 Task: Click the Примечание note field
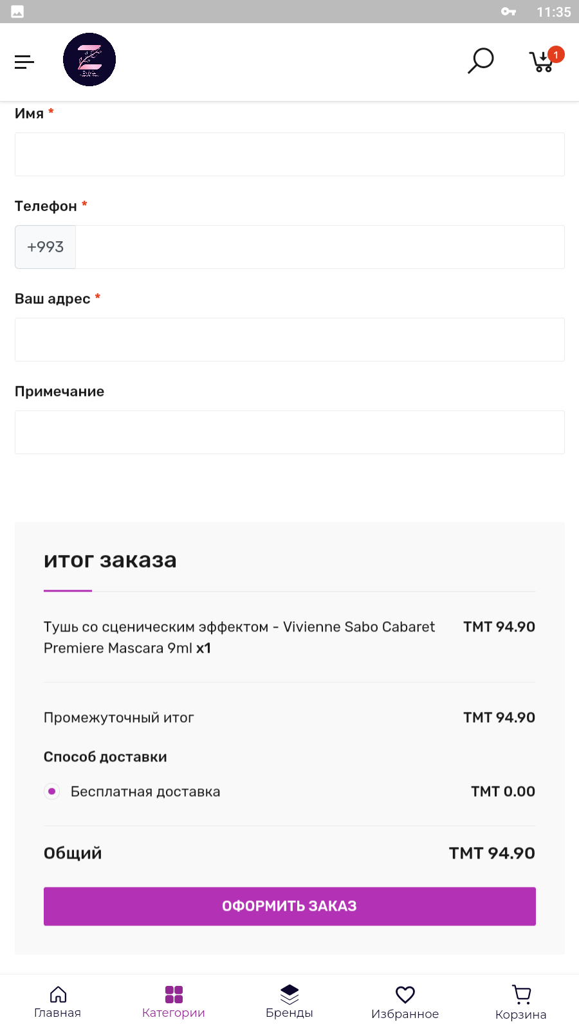pos(289,432)
